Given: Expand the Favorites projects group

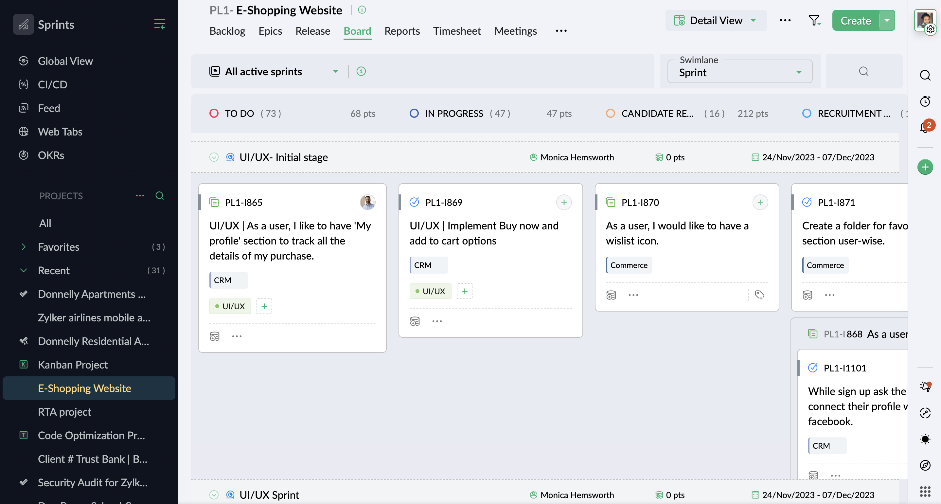Looking at the screenshot, I should point(23,247).
